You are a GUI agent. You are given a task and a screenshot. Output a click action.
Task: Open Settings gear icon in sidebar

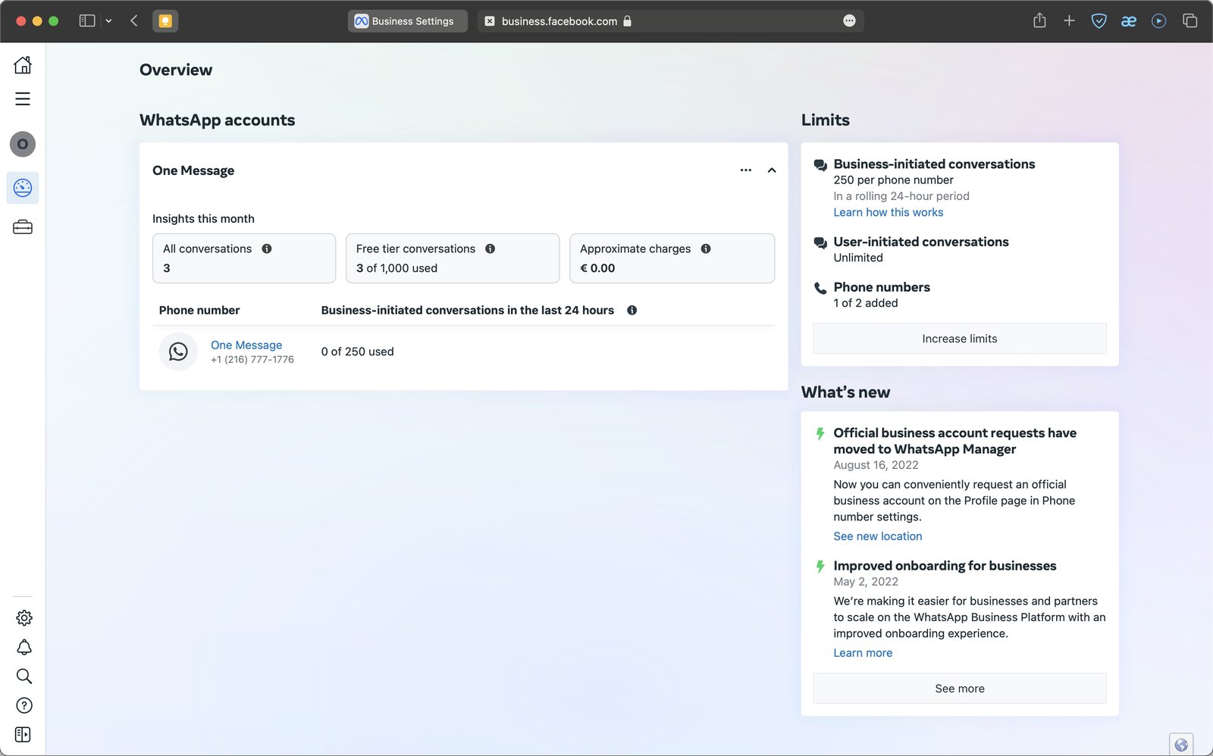click(24, 618)
